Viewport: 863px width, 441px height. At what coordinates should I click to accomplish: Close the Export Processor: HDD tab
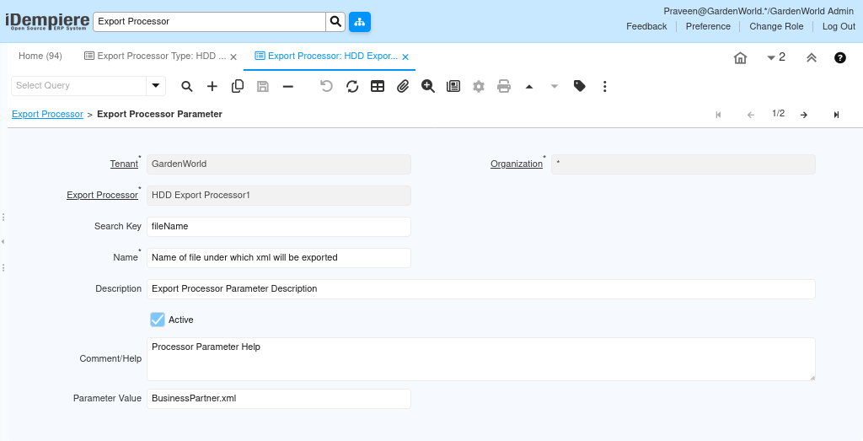tap(405, 56)
